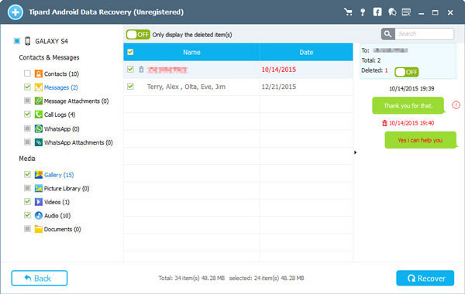This screenshot has height=294, width=465.
Task: Click the Gallery picture icon
Action: click(39, 175)
